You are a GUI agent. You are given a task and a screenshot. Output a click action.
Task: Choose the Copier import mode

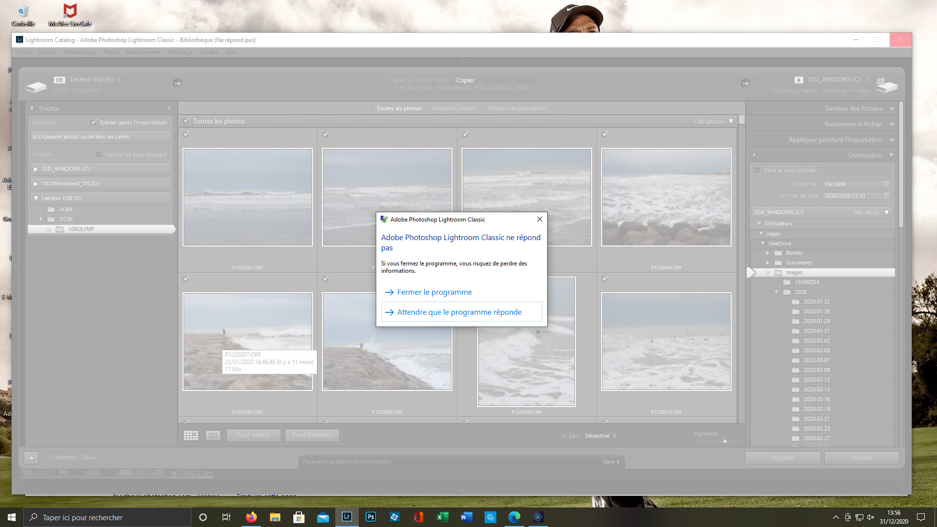click(465, 81)
